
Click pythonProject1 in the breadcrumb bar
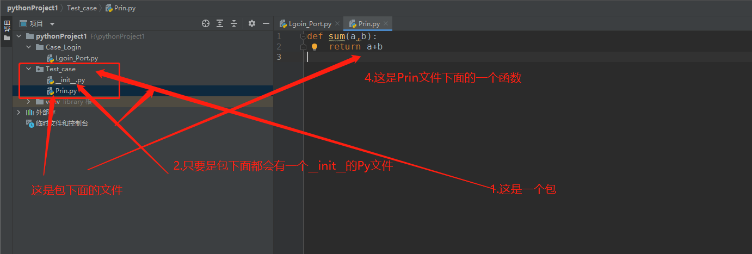(x=32, y=8)
